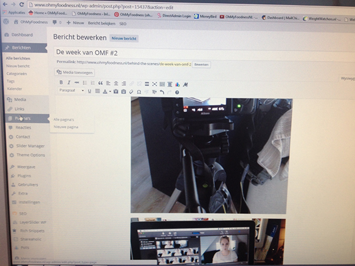Viewport: 355px width, 266px height.
Task: Toggle italic formatting
Action: (x=69, y=82)
